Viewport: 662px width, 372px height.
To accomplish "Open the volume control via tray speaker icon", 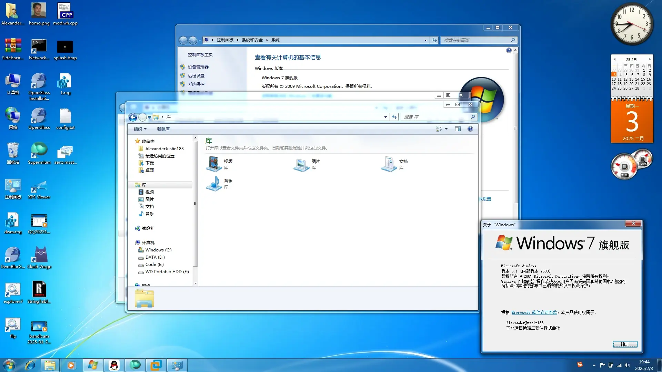I will [628, 365].
